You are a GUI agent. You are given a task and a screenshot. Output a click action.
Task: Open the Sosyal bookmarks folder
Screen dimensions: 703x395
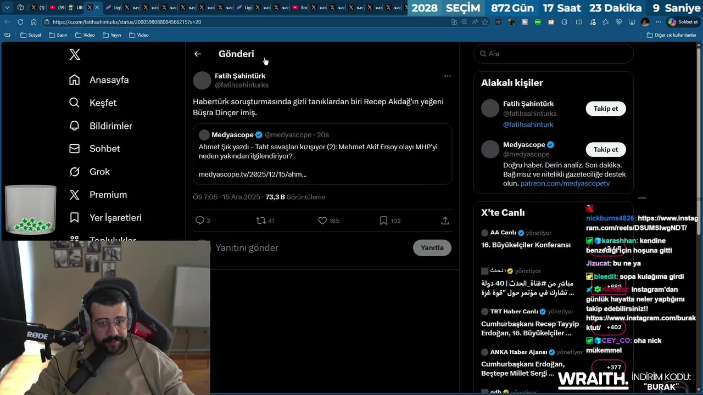[x=31, y=35]
